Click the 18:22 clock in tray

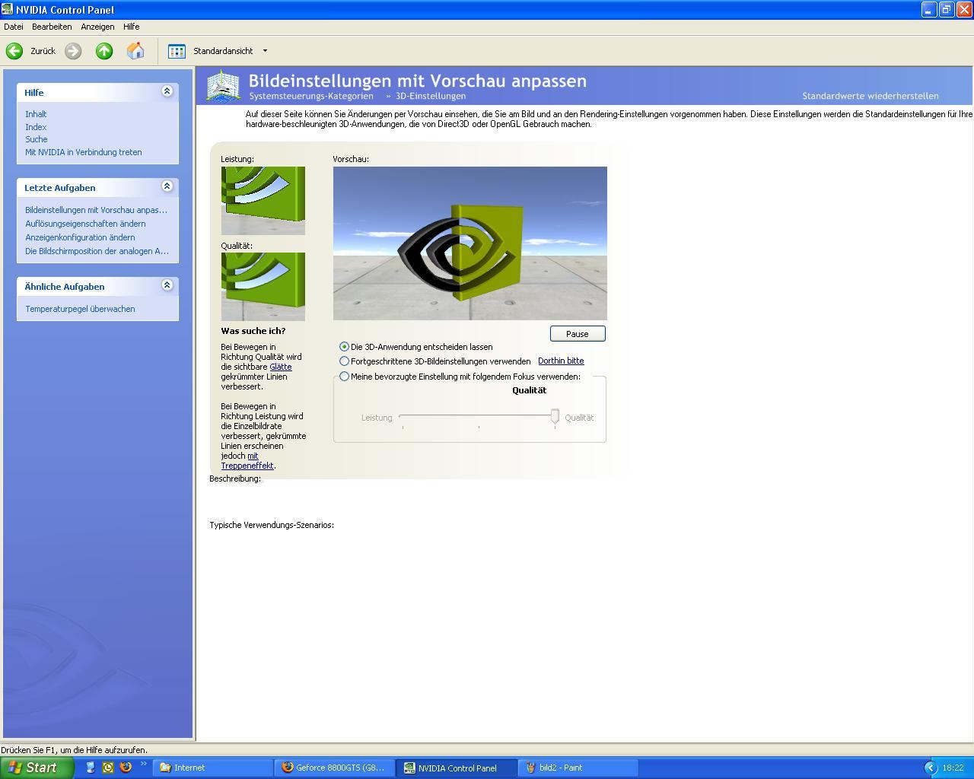953,768
